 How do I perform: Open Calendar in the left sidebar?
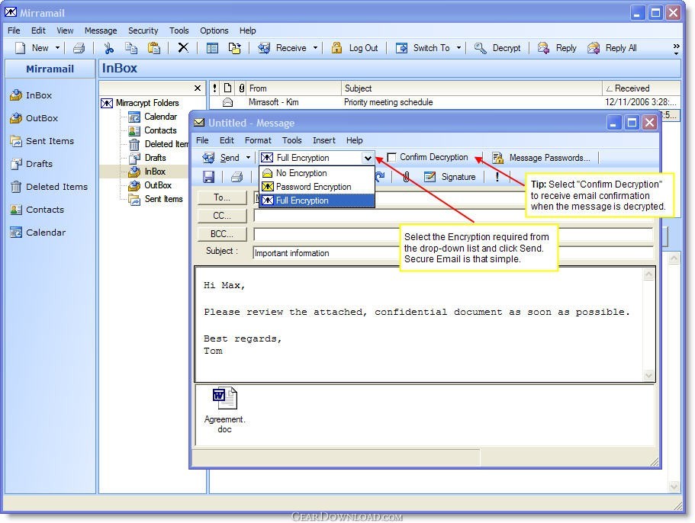coord(37,233)
